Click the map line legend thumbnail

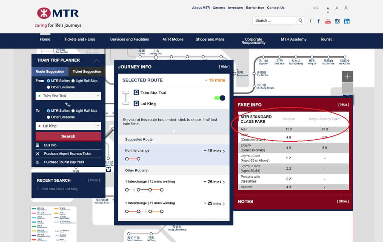pyautogui.click(x=54, y=224)
